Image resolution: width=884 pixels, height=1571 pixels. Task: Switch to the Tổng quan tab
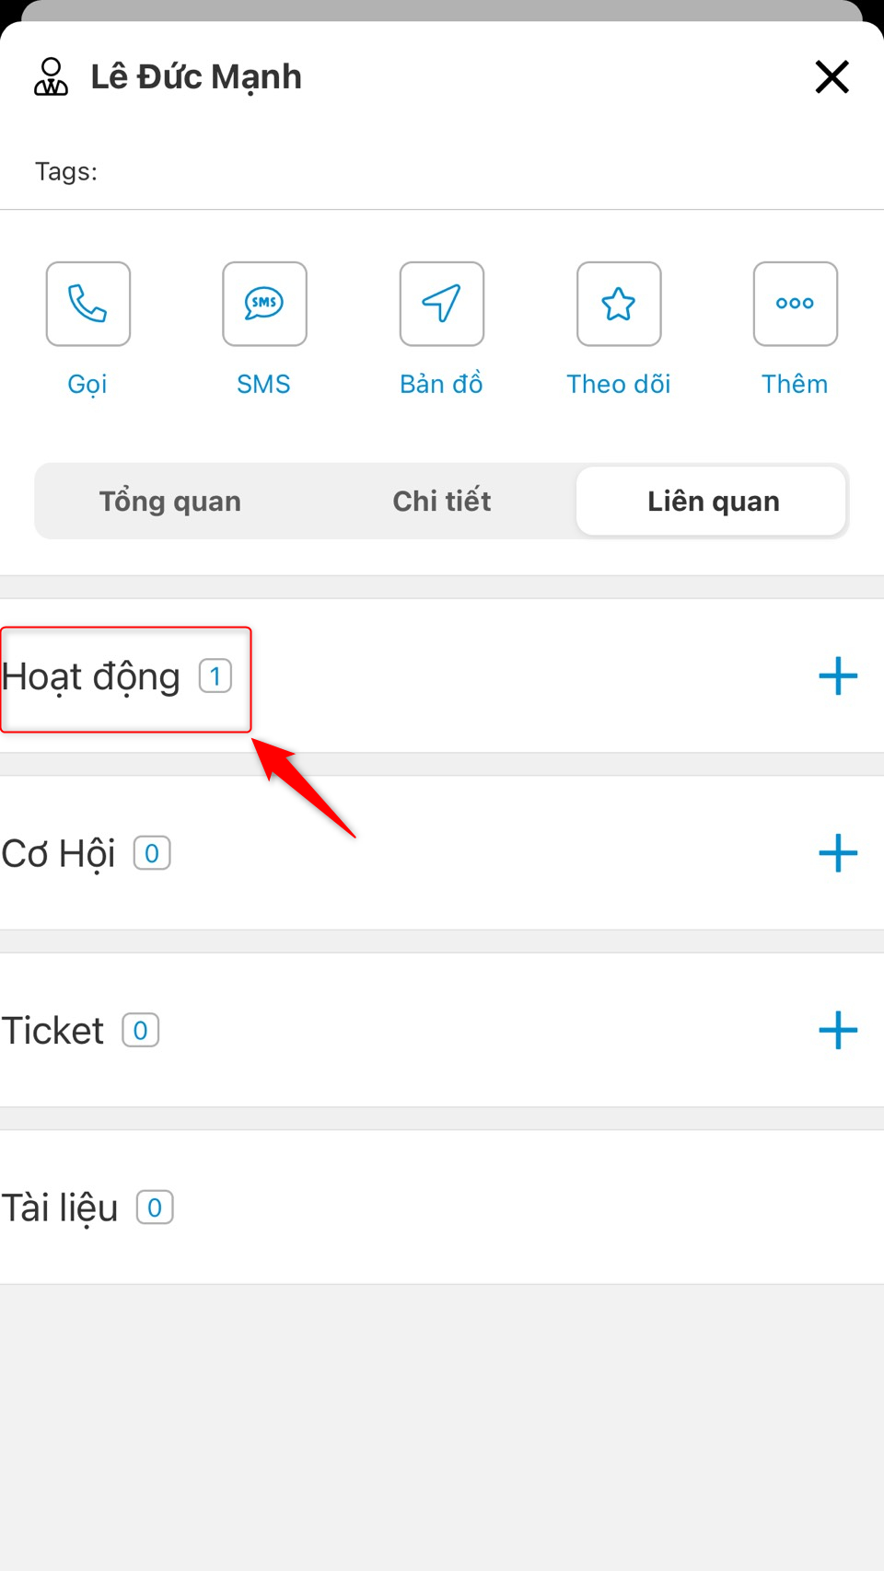[170, 502]
